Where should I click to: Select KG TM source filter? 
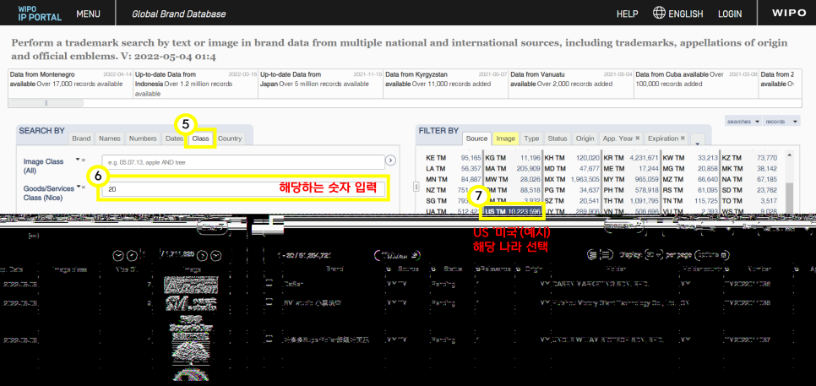tap(513, 158)
